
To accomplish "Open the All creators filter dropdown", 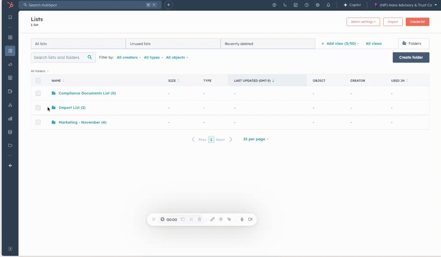I will (x=129, y=57).
